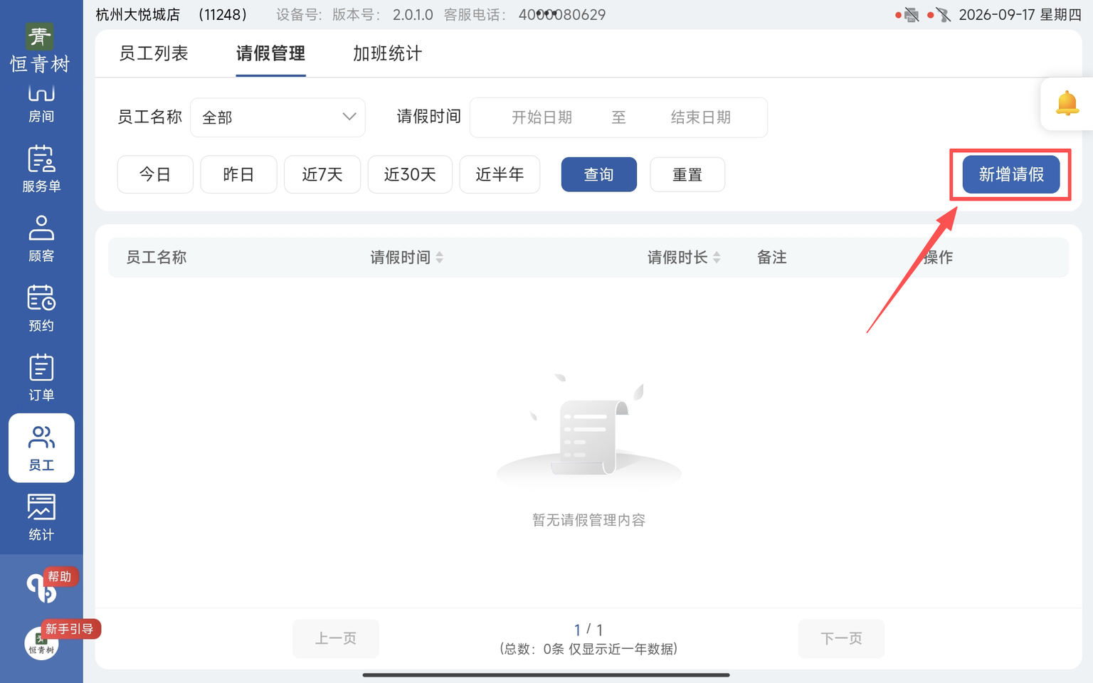Click the 重置 reset button
The image size is (1093, 683).
tap(687, 174)
